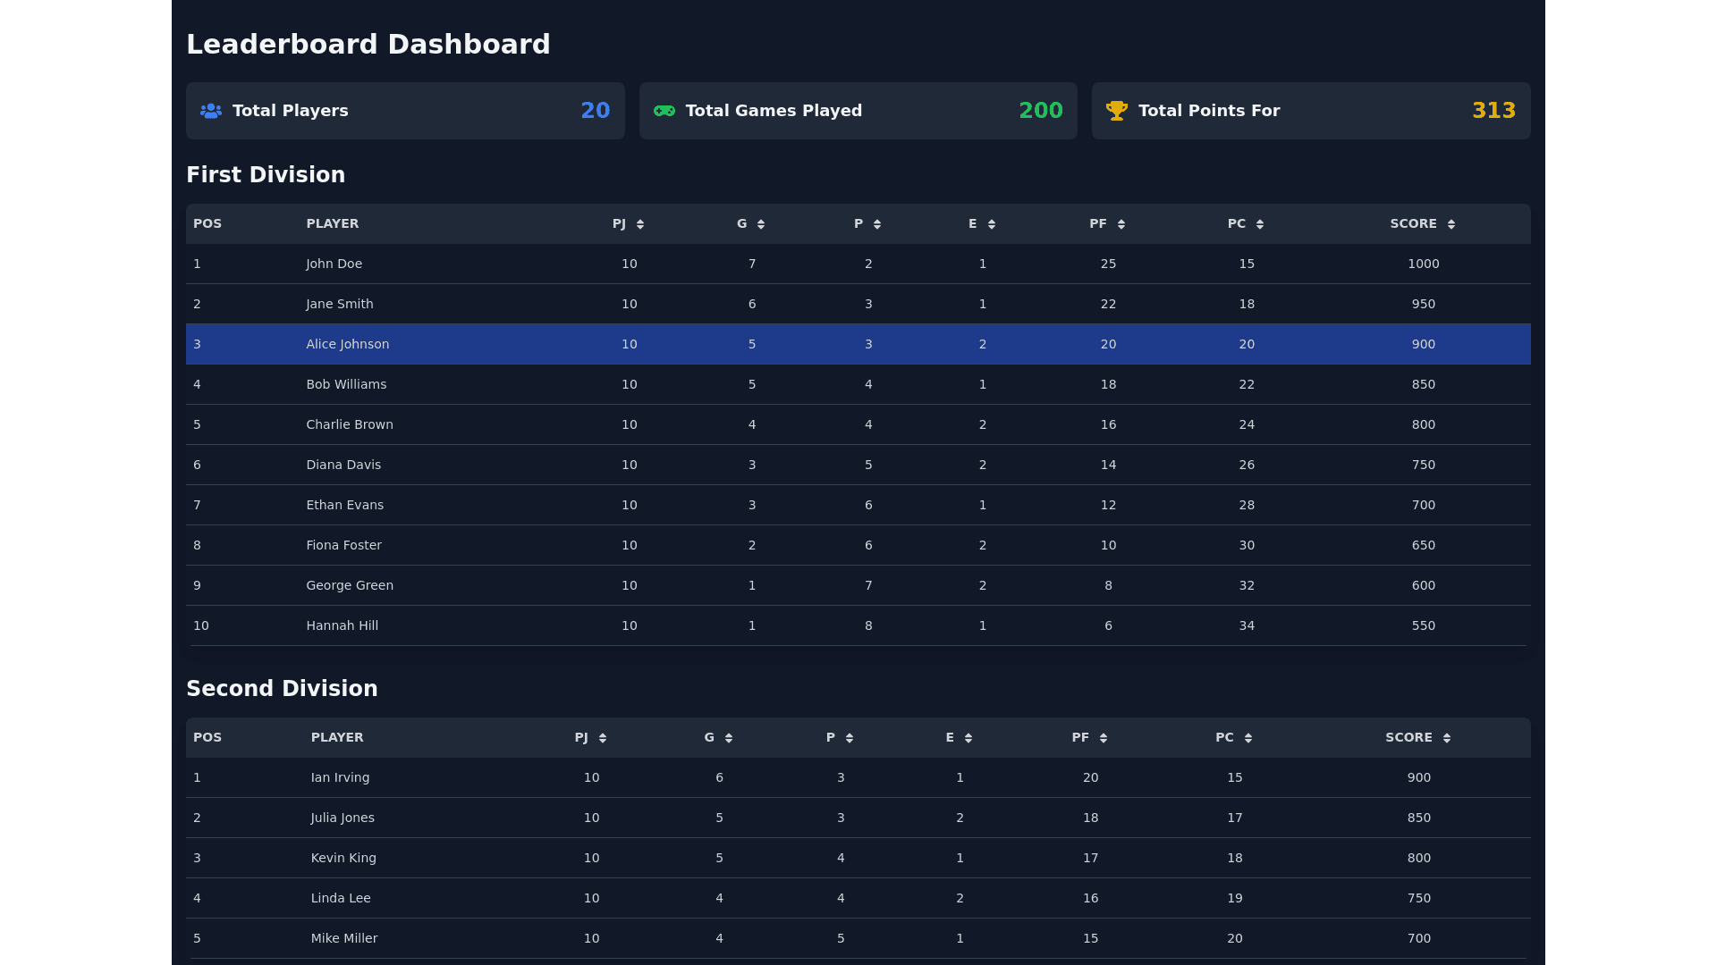This screenshot has width=1717, height=965.
Task: Sort First Division by PF arrows
Action: click(1121, 224)
